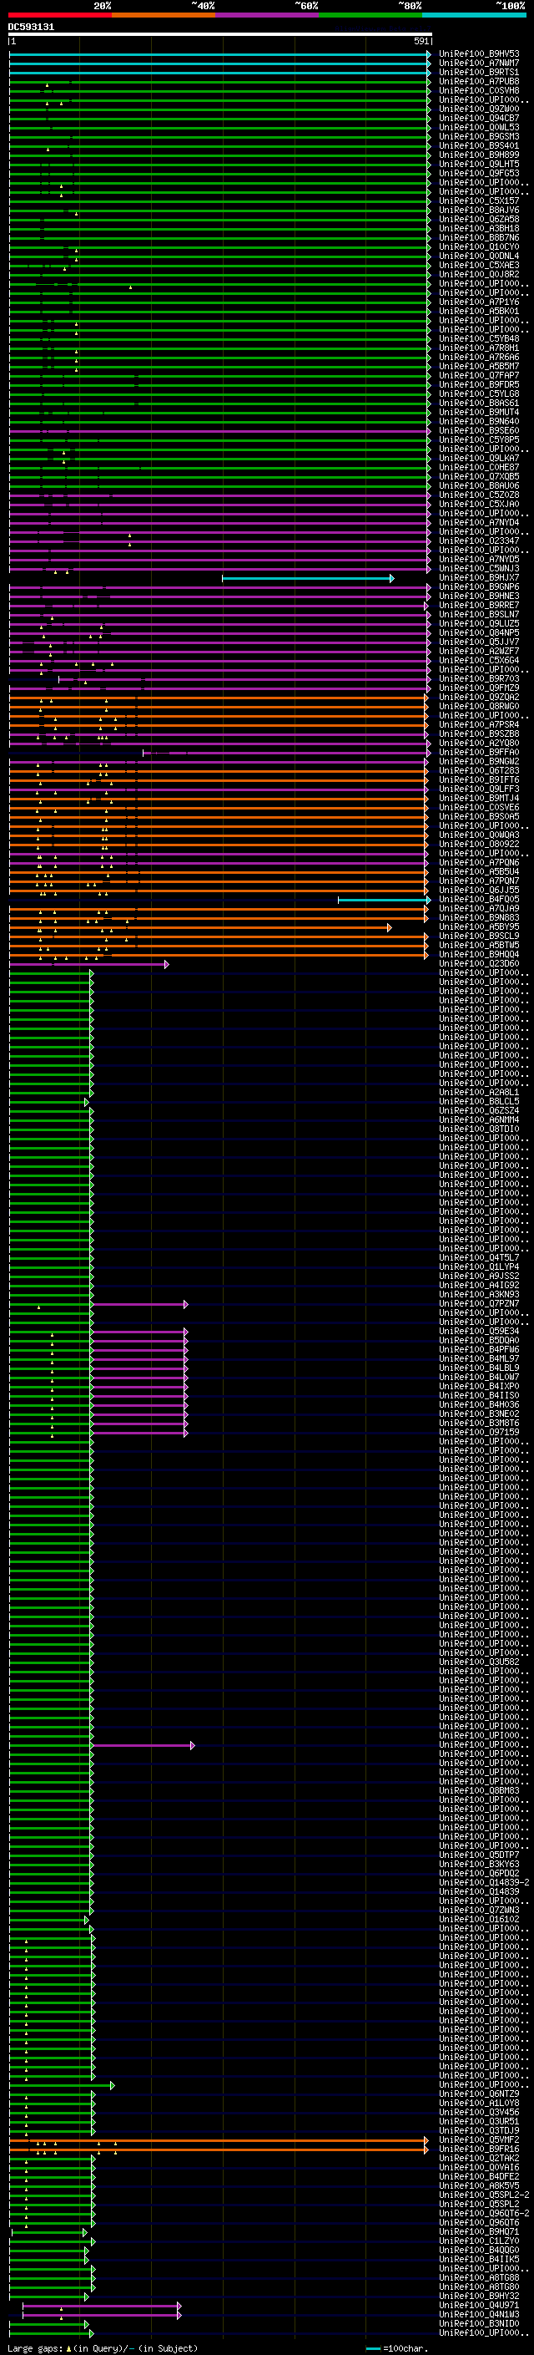Select label UniRef100_Q0WL53
This screenshot has height=2355, width=534.
[479, 127]
